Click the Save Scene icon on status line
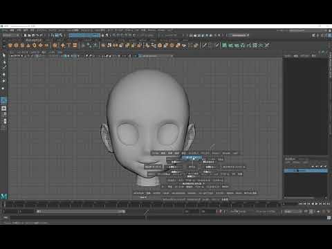Screen dimensions: 332x249 click(33, 35)
